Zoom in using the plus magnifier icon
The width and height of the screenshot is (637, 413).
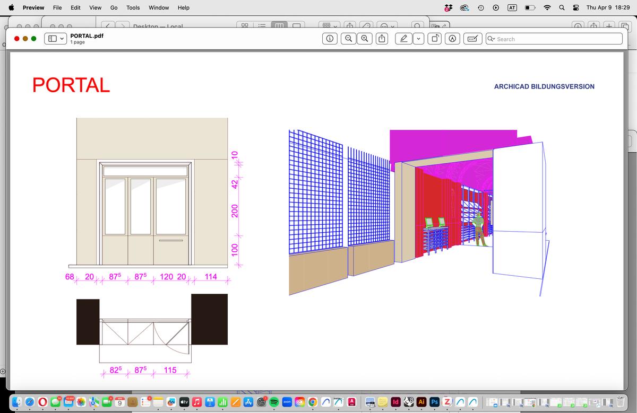click(365, 39)
